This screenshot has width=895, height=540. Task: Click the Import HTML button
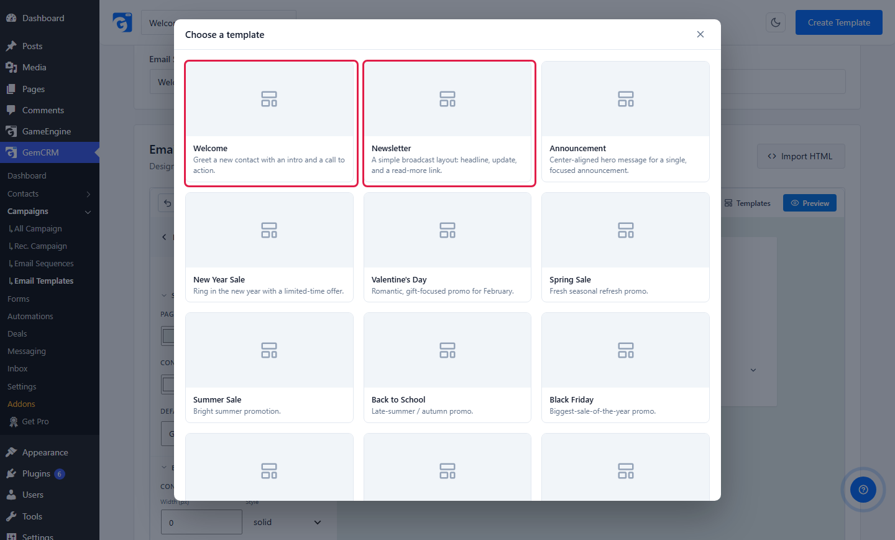(x=801, y=156)
